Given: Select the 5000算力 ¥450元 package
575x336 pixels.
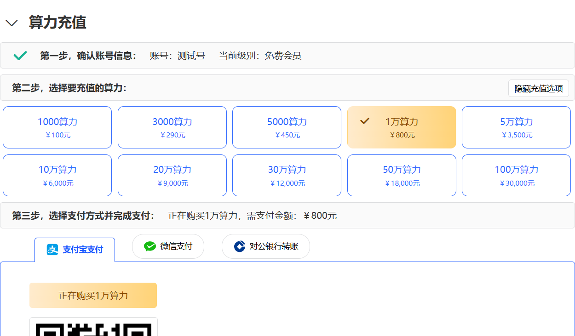Looking at the screenshot, I should pos(287,127).
